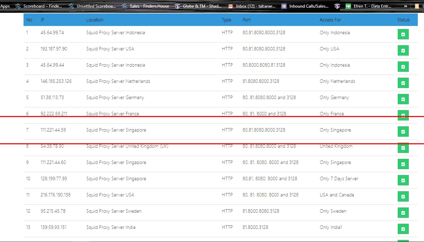Select IP address 45.64.99.74

coord(52,32)
